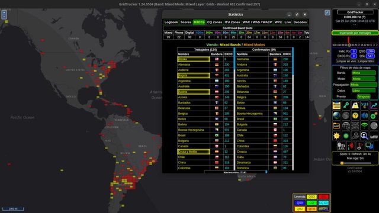
Task: Click the grey radar icon
Action: [374, 126]
